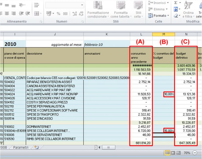Switch to Page Break Preview view
The height and width of the screenshot is (159, 202).
click(x=179, y=153)
